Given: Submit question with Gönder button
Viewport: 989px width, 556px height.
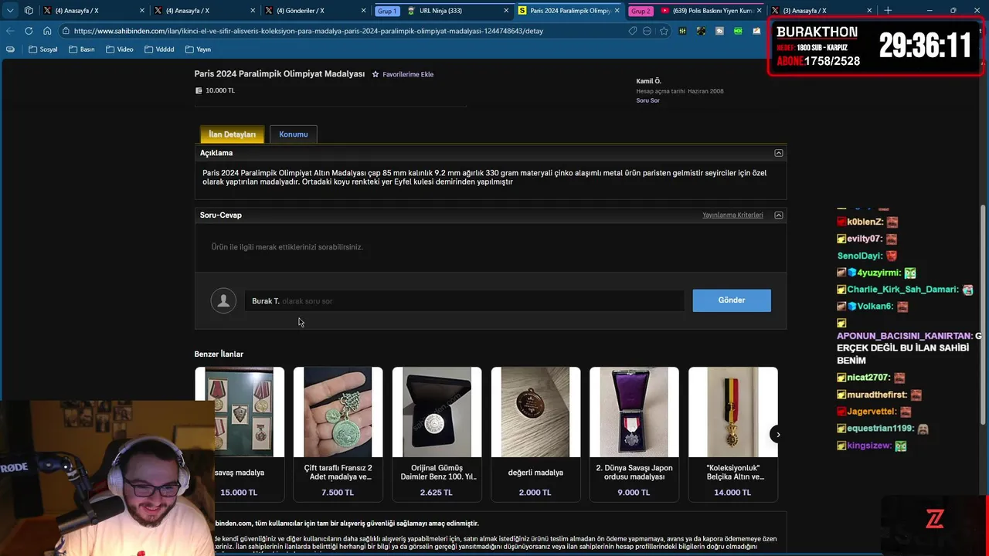Looking at the screenshot, I should pyautogui.click(x=731, y=300).
